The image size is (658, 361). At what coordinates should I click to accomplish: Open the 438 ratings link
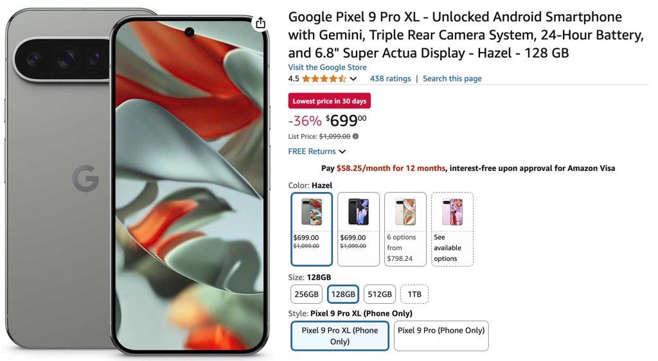(390, 79)
